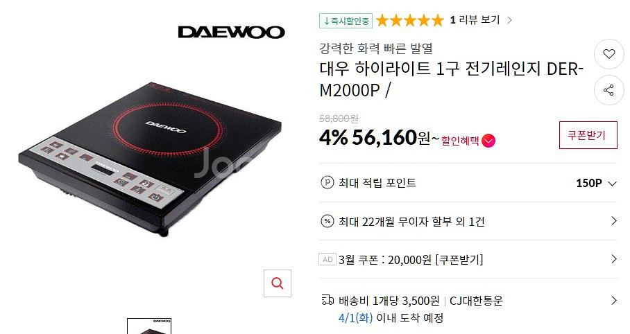
Task: Click the 할인혜택 discount link
Action: 459,141
